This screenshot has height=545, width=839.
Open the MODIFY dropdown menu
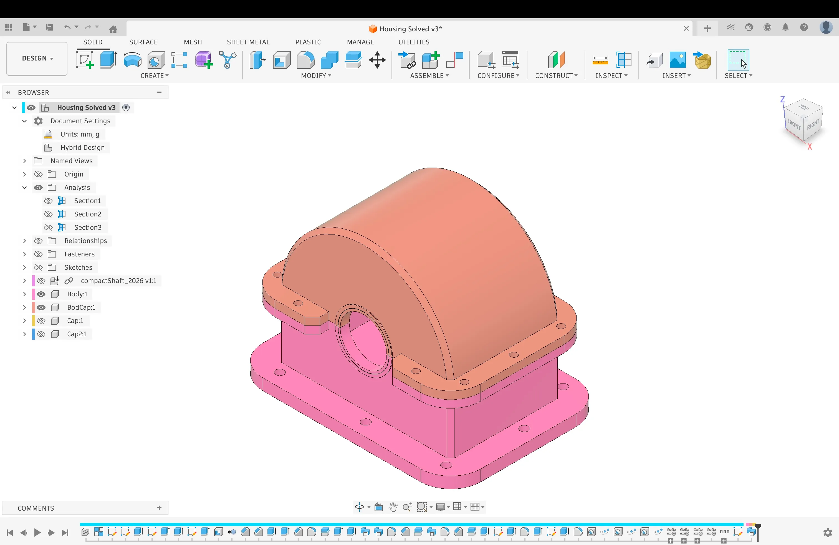pos(316,75)
